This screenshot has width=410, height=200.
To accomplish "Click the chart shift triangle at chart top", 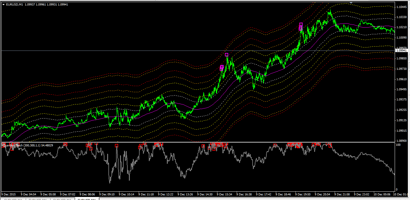I will click(351, 2).
